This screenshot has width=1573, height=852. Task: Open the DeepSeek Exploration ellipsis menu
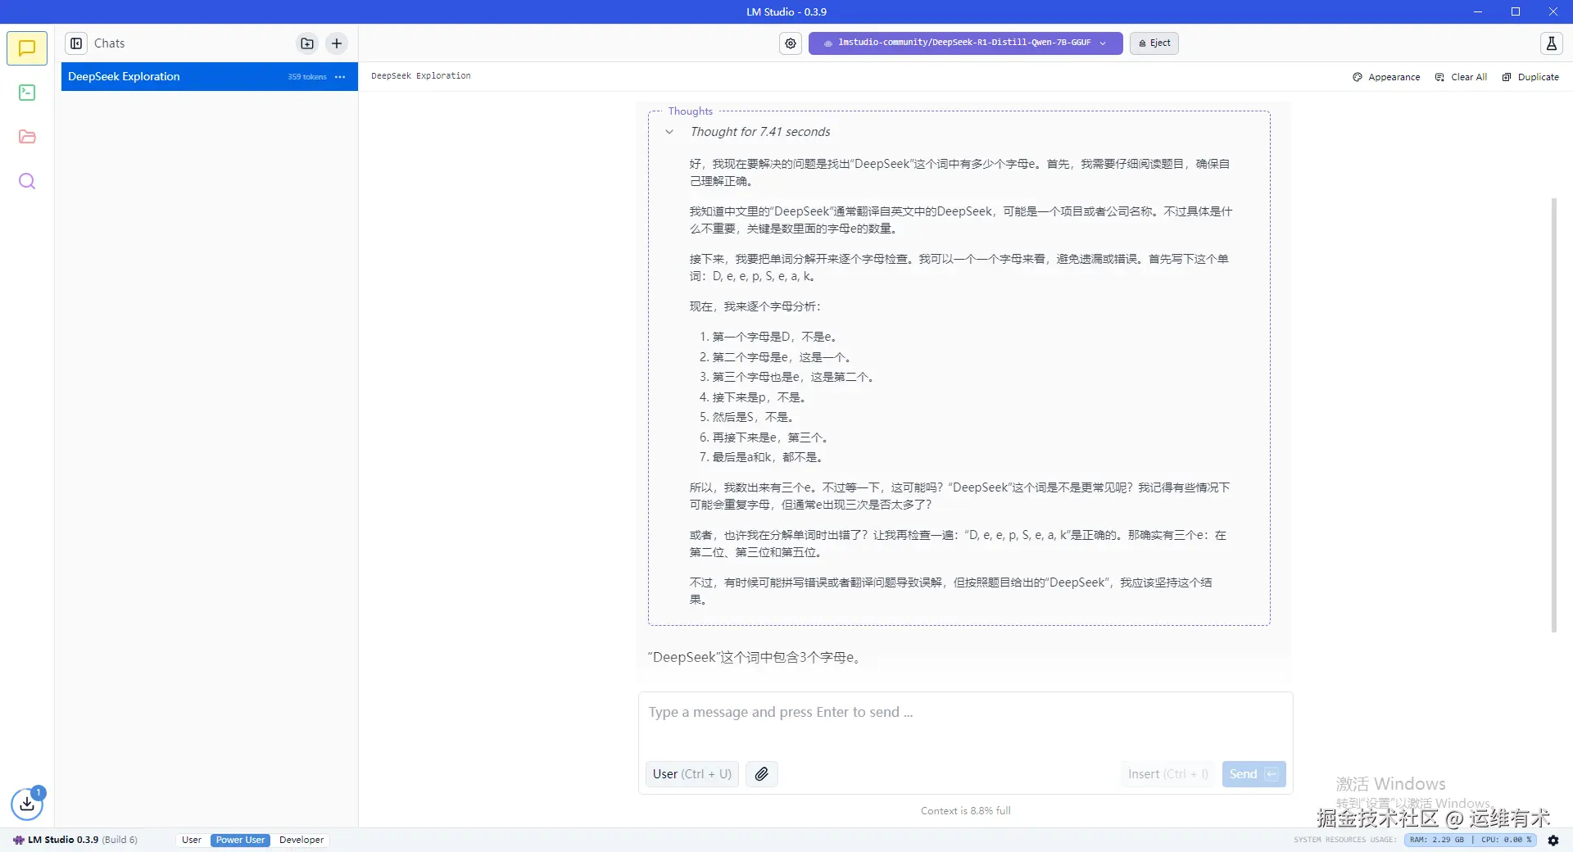(x=340, y=76)
